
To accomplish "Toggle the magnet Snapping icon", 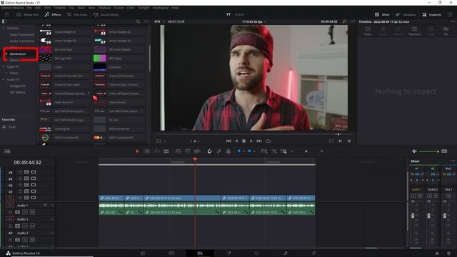I will 209,151.
